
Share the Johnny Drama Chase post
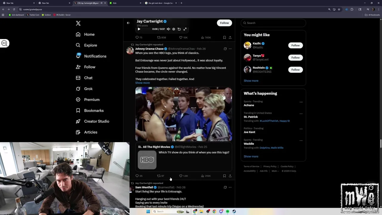pos(230,176)
